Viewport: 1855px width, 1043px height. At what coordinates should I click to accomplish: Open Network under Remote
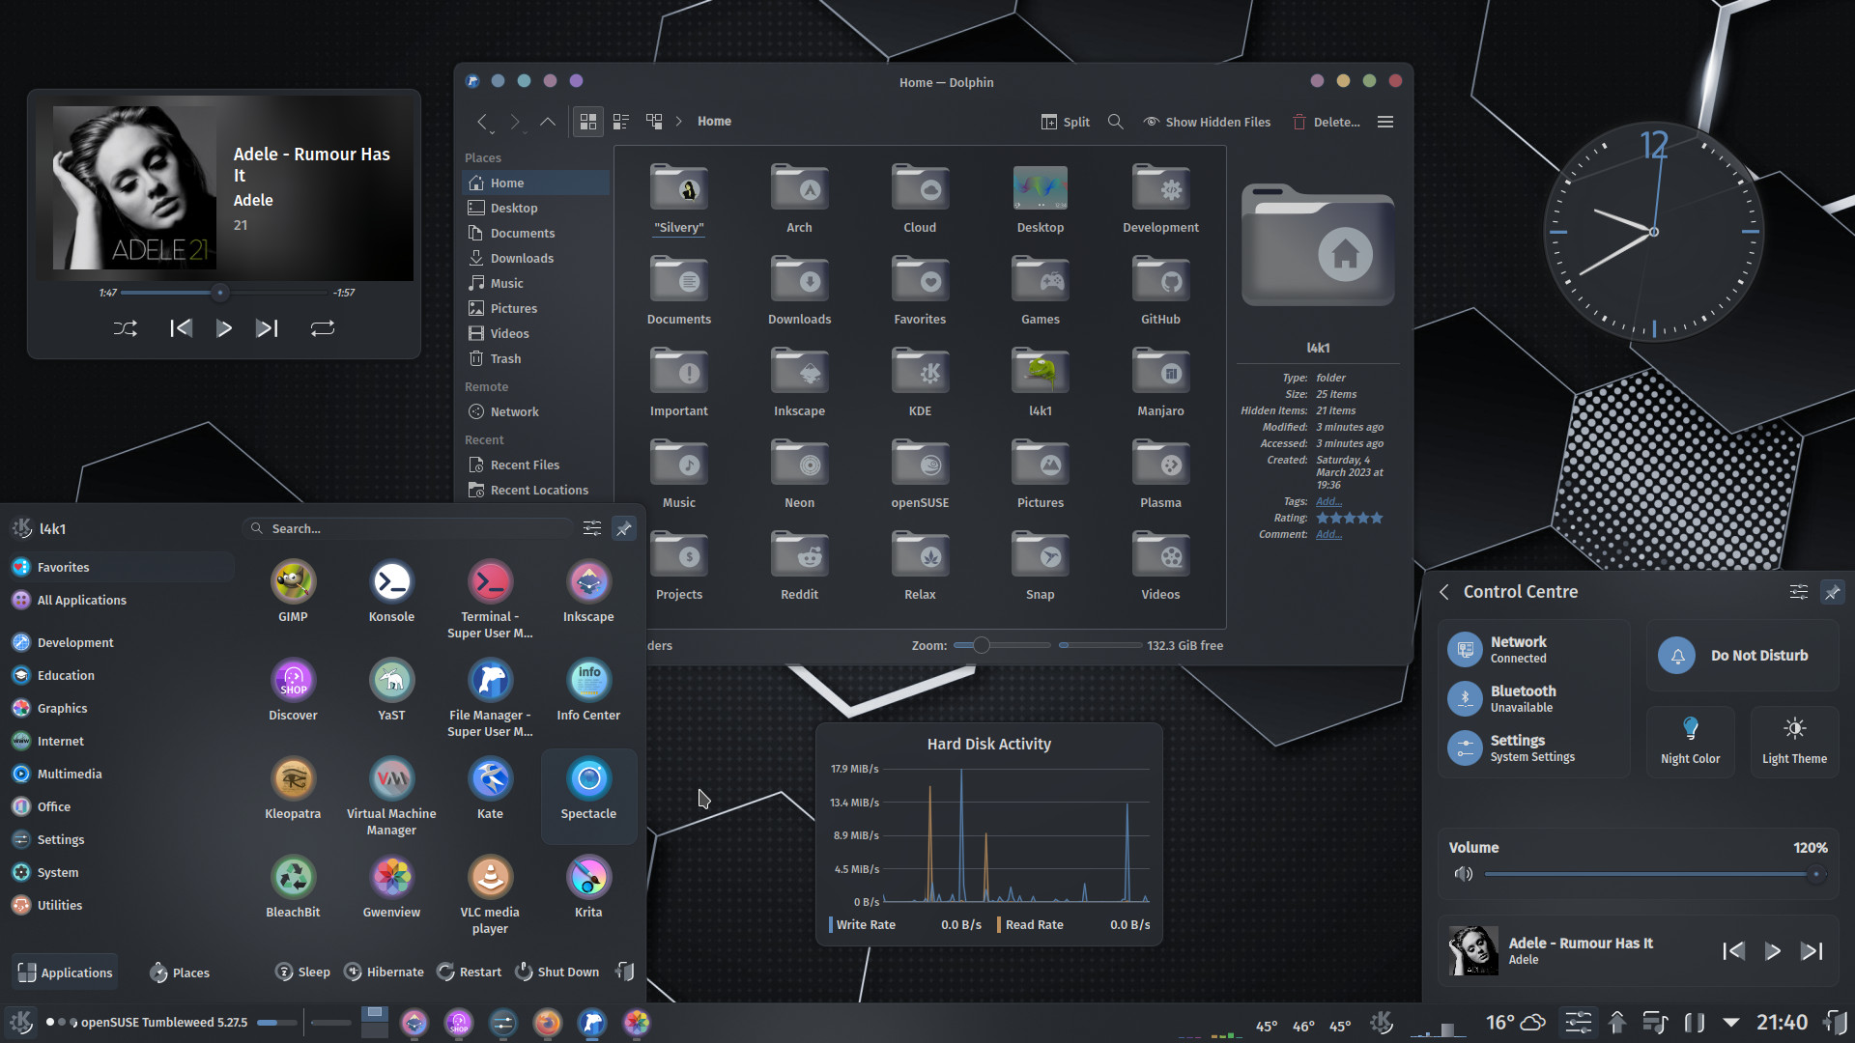coord(536,411)
